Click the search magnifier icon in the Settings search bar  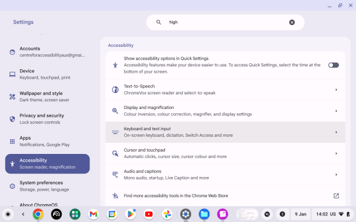coord(158,22)
